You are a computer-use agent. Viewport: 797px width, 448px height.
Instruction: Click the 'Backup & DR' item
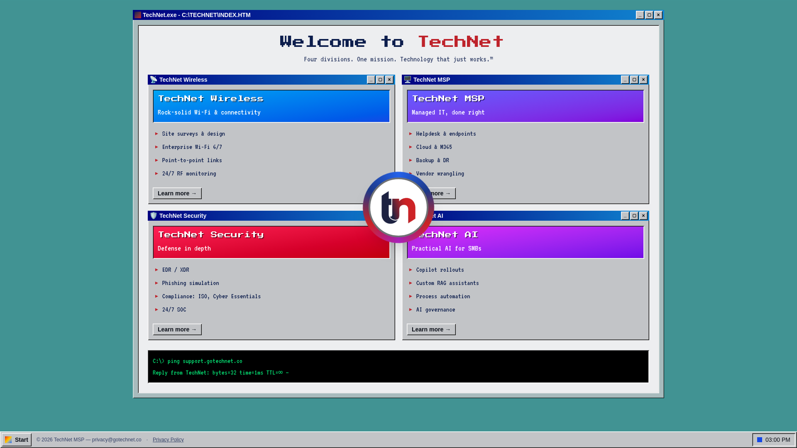(433, 160)
